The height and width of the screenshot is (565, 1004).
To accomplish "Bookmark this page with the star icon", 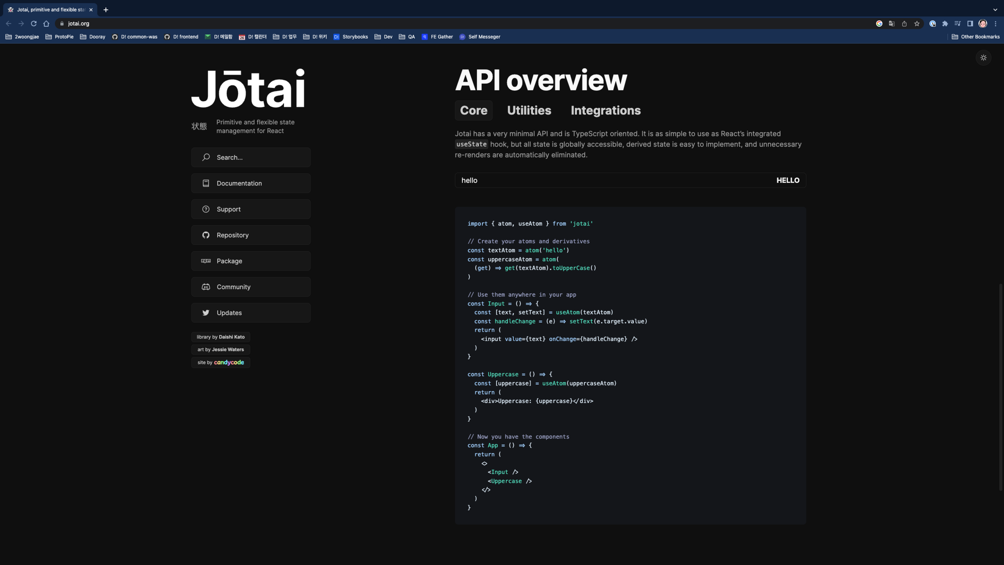I will click(x=917, y=24).
